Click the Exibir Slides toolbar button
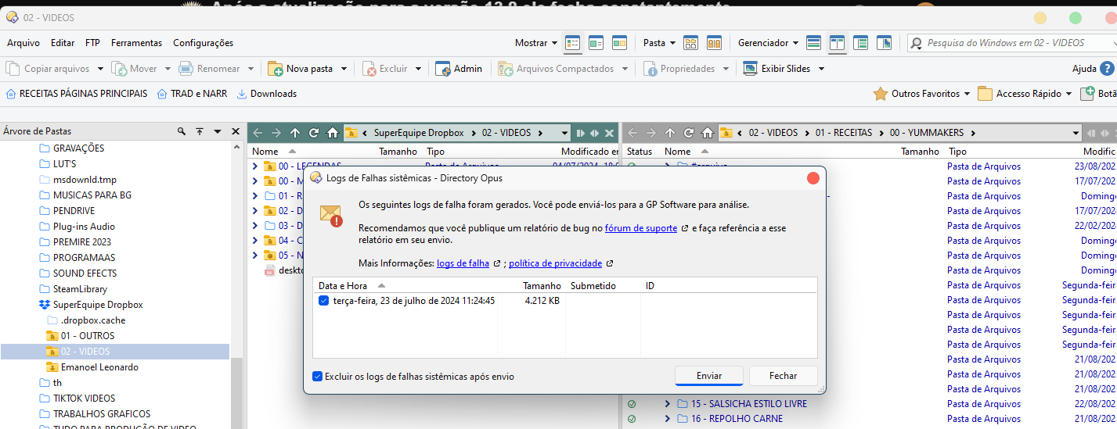 [x=778, y=69]
